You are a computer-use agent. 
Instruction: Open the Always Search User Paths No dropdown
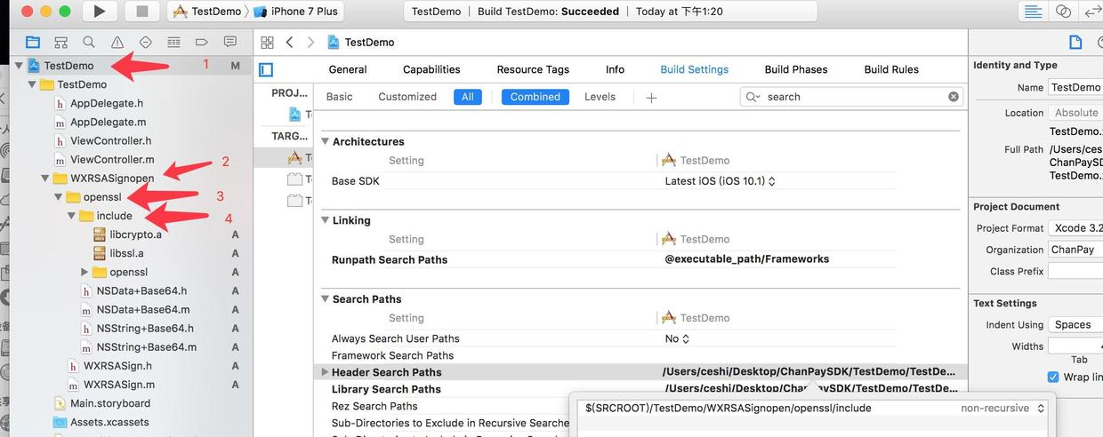[x=677, y=338]
